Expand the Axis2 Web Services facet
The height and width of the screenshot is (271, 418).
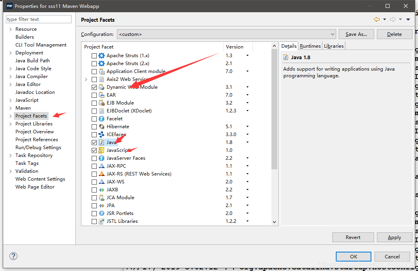tap(86, 79)
